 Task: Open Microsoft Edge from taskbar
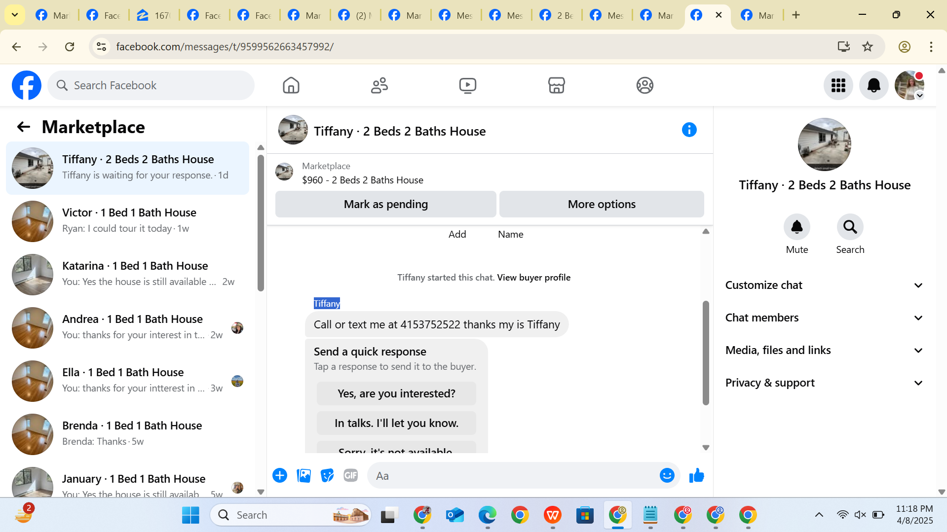pyautogui.click(x=487, y=515)
